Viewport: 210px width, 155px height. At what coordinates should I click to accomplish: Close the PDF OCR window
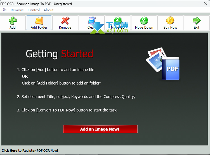[206, 4]
